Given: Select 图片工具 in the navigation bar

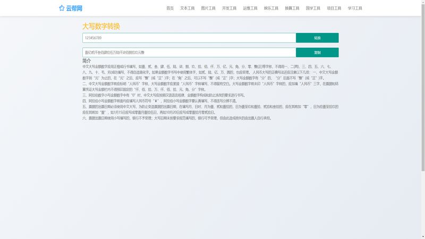Looking at the screenshot, I should [x=208, y=8].
